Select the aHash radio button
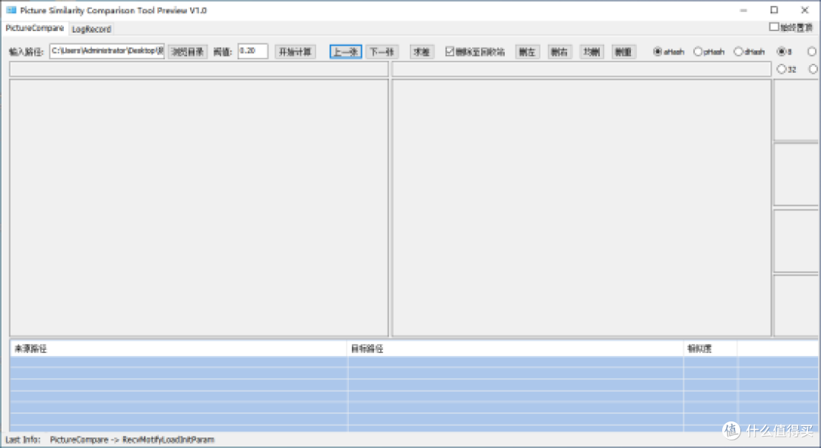821x448 pixels. pyautogui.click(x=658, y=51)
